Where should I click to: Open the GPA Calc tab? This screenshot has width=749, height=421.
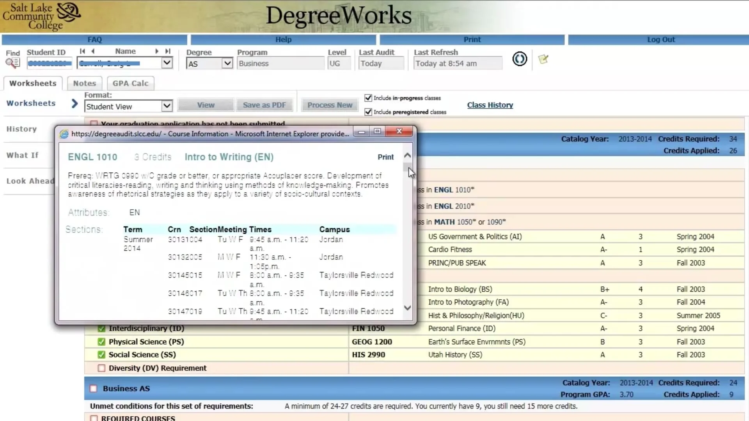(130, 83)
